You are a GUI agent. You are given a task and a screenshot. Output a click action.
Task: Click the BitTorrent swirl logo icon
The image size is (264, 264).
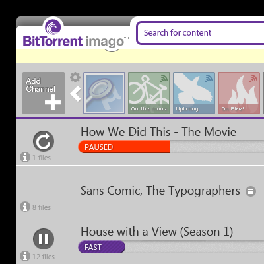[x=53, y=27]
